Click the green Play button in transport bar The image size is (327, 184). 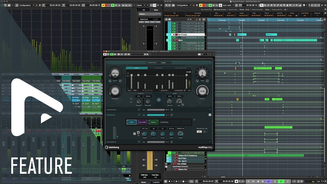click(281, 181)
